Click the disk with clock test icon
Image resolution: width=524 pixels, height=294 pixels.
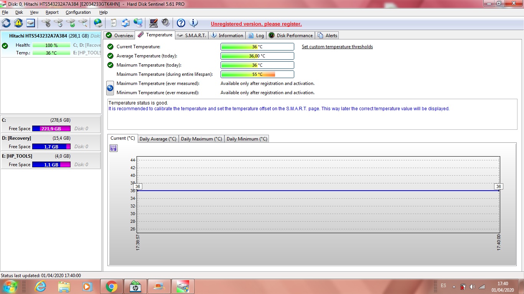point(59,23)
